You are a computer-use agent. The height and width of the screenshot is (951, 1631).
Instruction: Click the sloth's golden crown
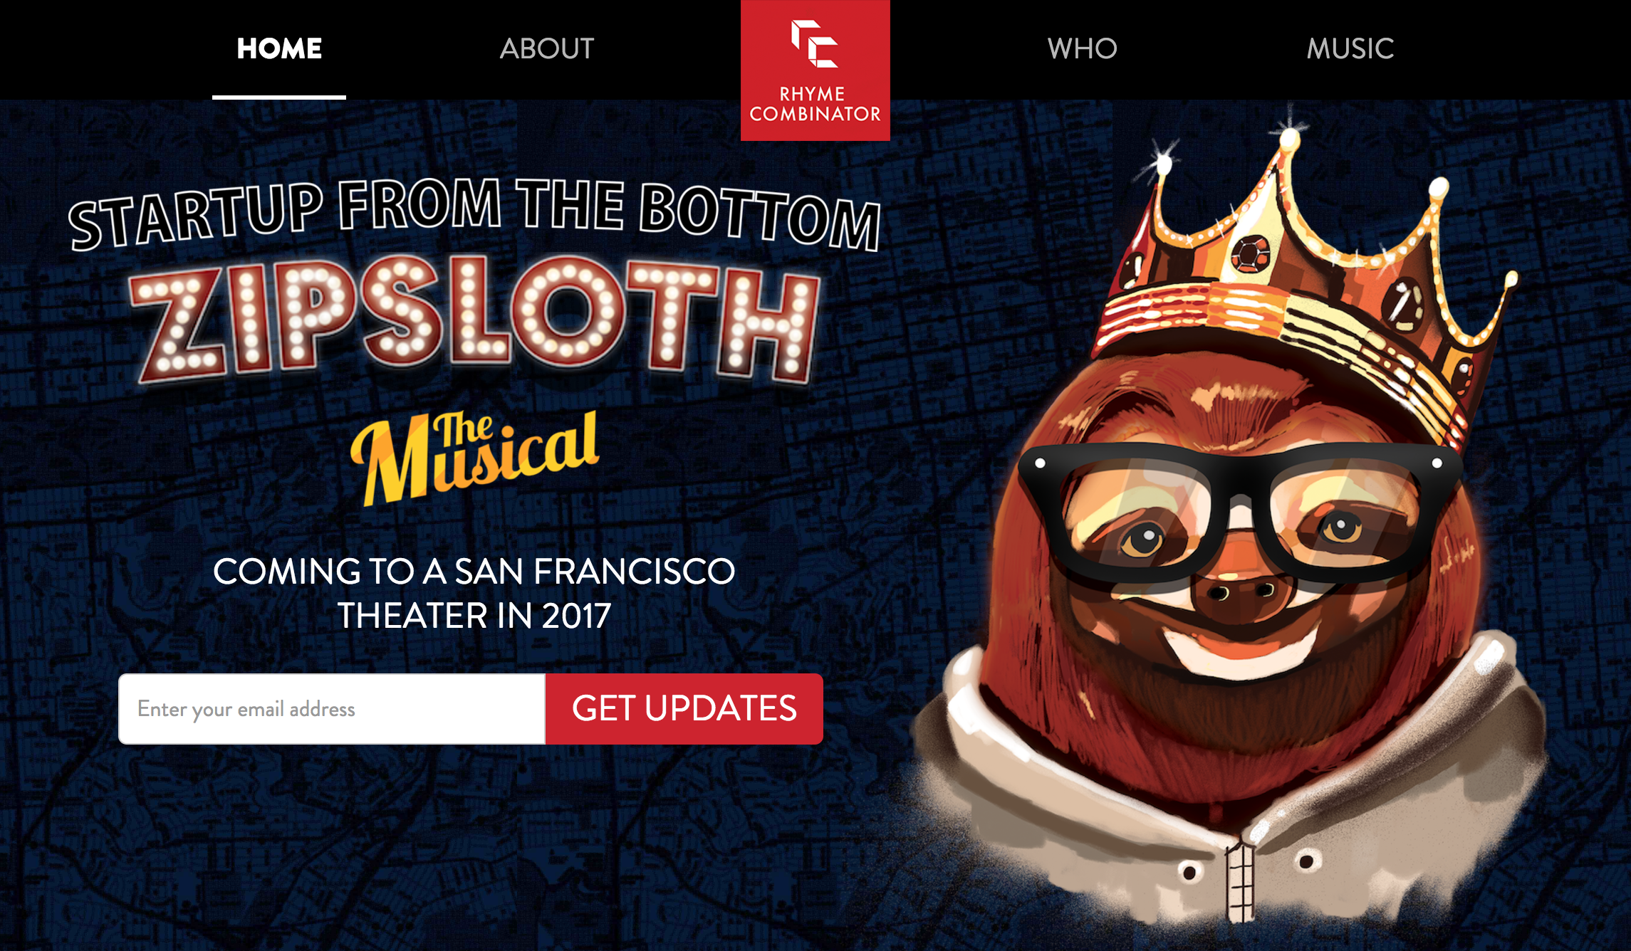coord(1303,285)
